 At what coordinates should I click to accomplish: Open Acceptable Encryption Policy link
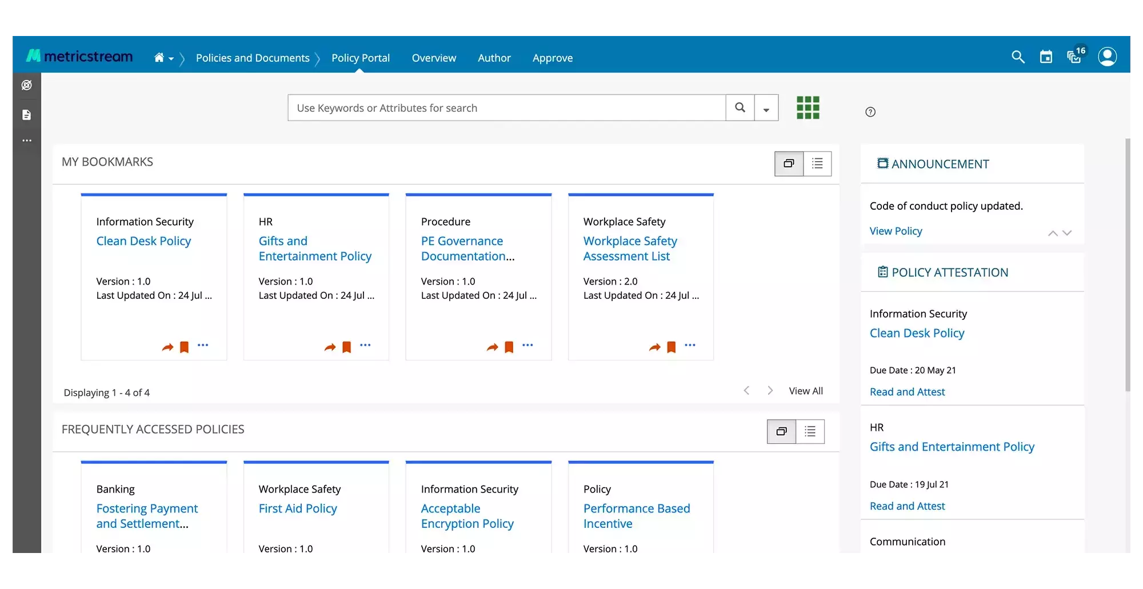pos(467,516)
